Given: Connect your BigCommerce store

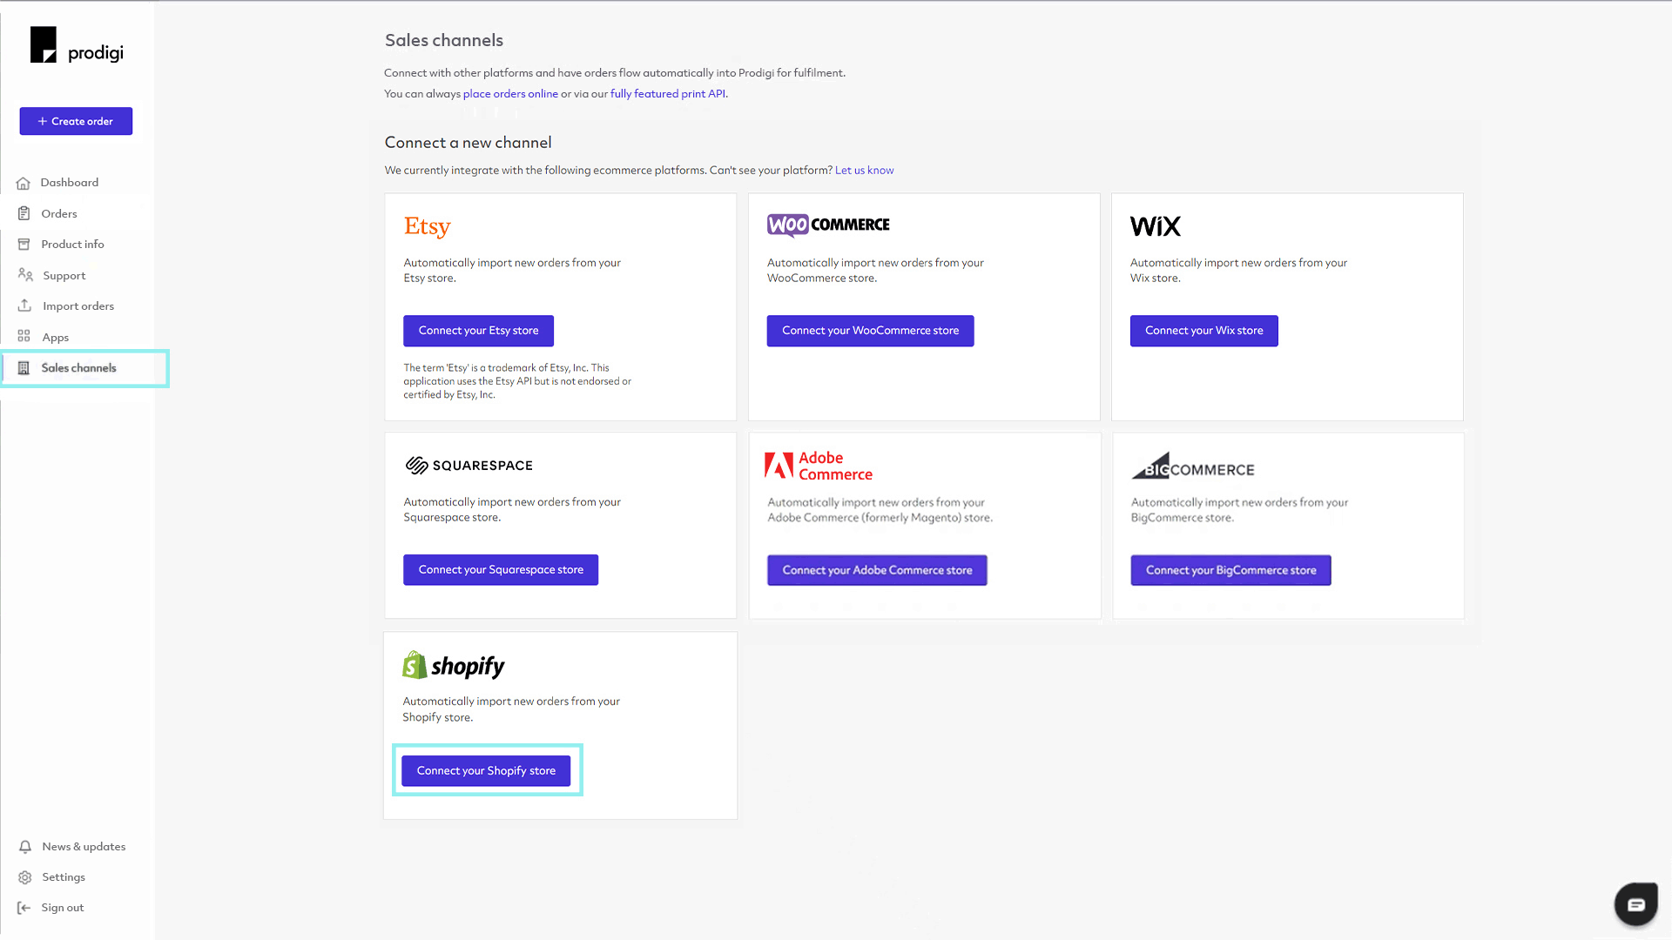Looking at the screenshot, I should 1230,570.
